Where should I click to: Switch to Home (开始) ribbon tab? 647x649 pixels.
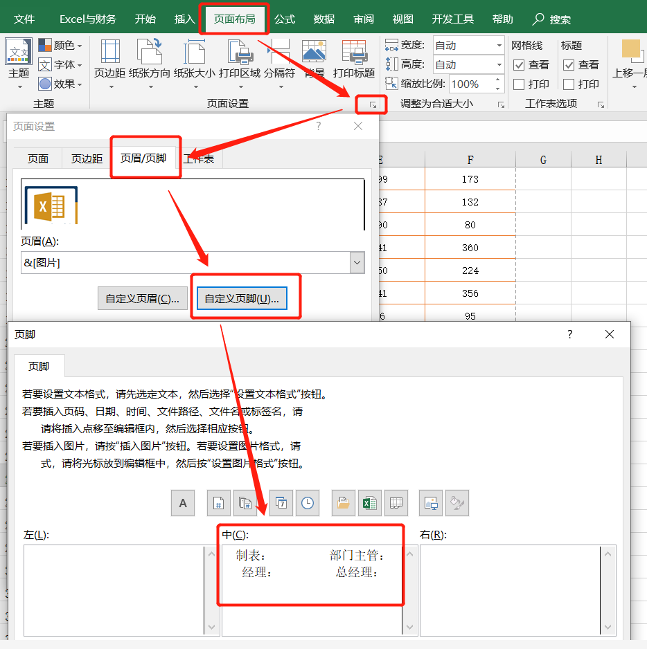tap(145, 19)
